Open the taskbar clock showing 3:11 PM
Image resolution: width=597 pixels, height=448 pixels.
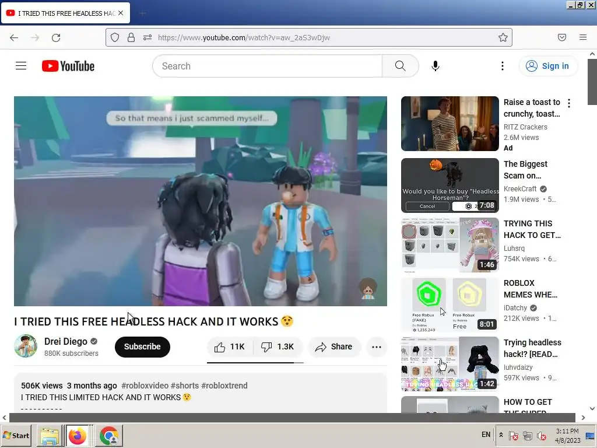pyautogui.click(x=567, y=435)
